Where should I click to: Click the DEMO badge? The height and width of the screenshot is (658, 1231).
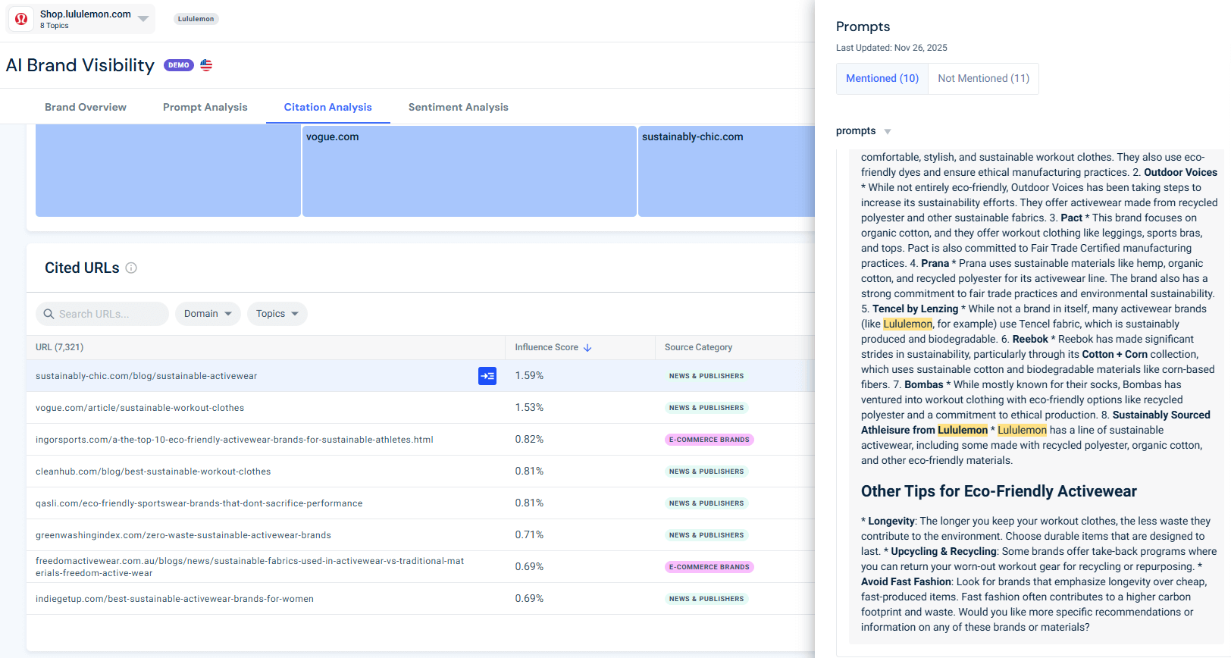[179, 65]
